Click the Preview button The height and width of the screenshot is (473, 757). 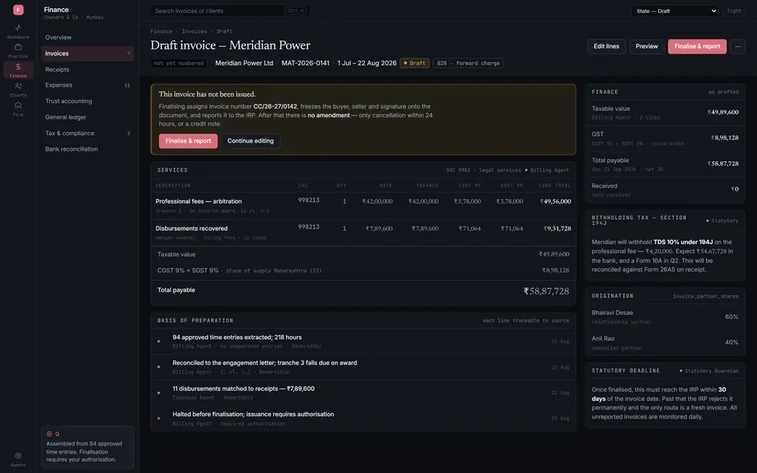coord(646,46)
